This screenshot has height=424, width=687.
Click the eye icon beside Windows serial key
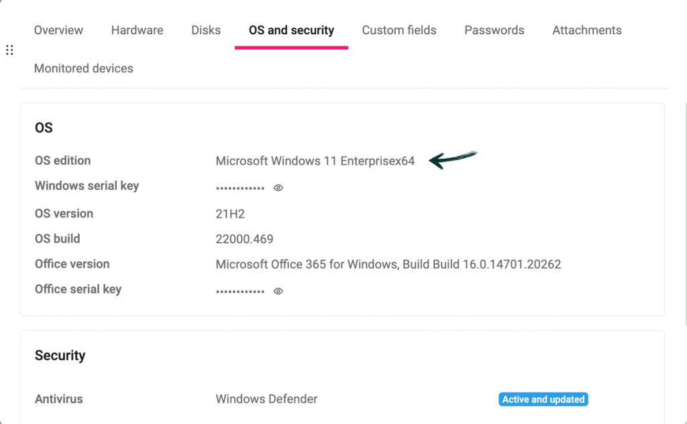(x=278, y=188)
